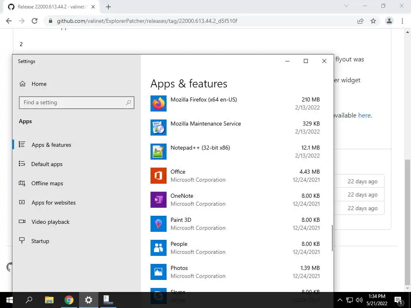
Task: Click the network icon in system tray
Action: pyautogui.click(x=350, y=300)
